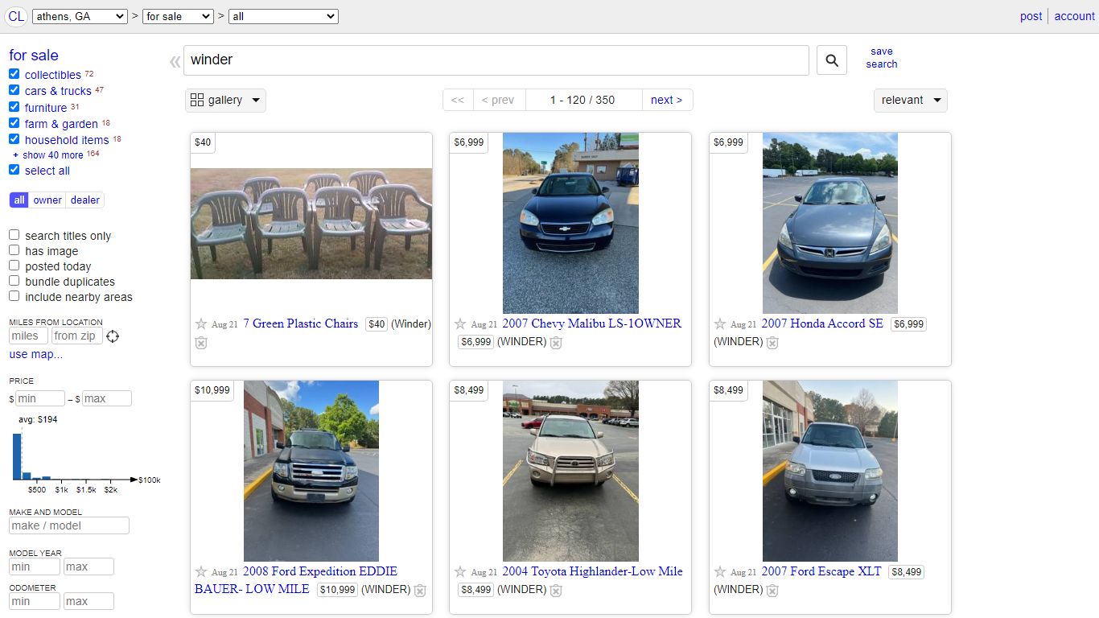Hide the 2007 Chevy Malibu listing
Viewport: 1099px width, 618px height.
(x=556, y=343)
